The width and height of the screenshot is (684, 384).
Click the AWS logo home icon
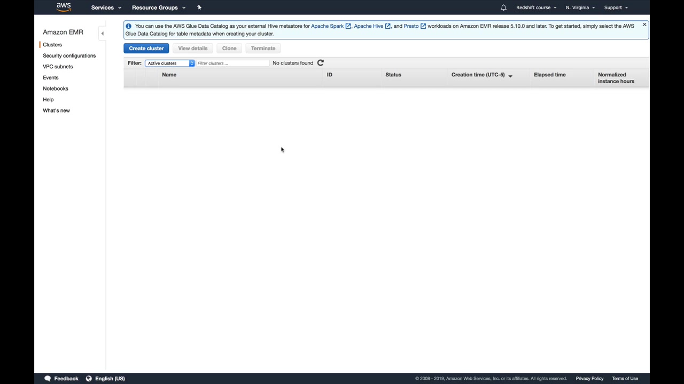pos(64,7)
